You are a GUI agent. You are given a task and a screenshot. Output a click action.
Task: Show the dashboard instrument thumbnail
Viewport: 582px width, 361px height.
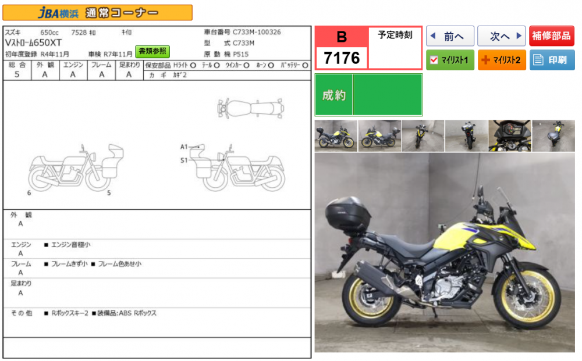[510, 136]
